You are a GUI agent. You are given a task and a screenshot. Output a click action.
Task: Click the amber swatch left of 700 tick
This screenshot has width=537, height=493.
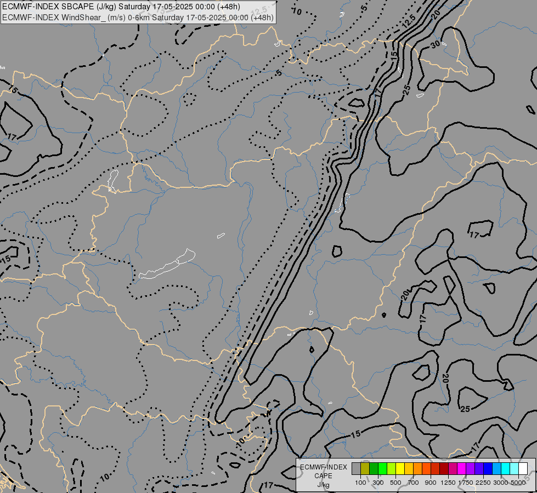pyautogui.click(x=409, y=468)
